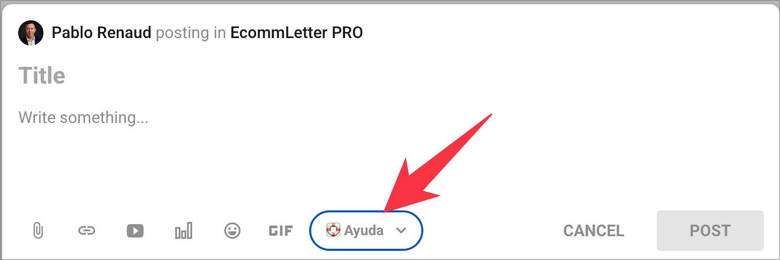Open the Ayuda category dropdown
Image resolution: width=780 pixels, height=260 pixels.
coord(366,231)
